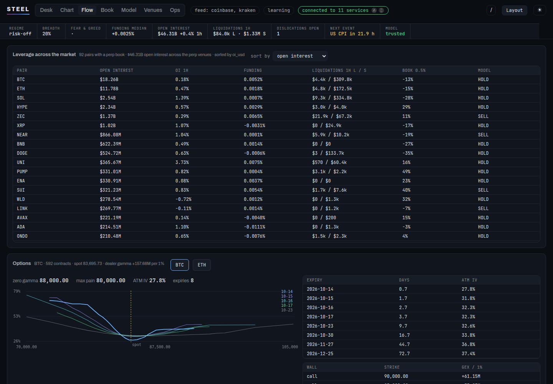Click the learning status pill
The width and height of the screenshot is (553, 384).
coord(279,10)
